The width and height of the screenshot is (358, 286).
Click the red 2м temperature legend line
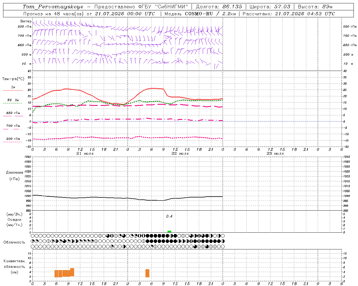tap(13, 90)
